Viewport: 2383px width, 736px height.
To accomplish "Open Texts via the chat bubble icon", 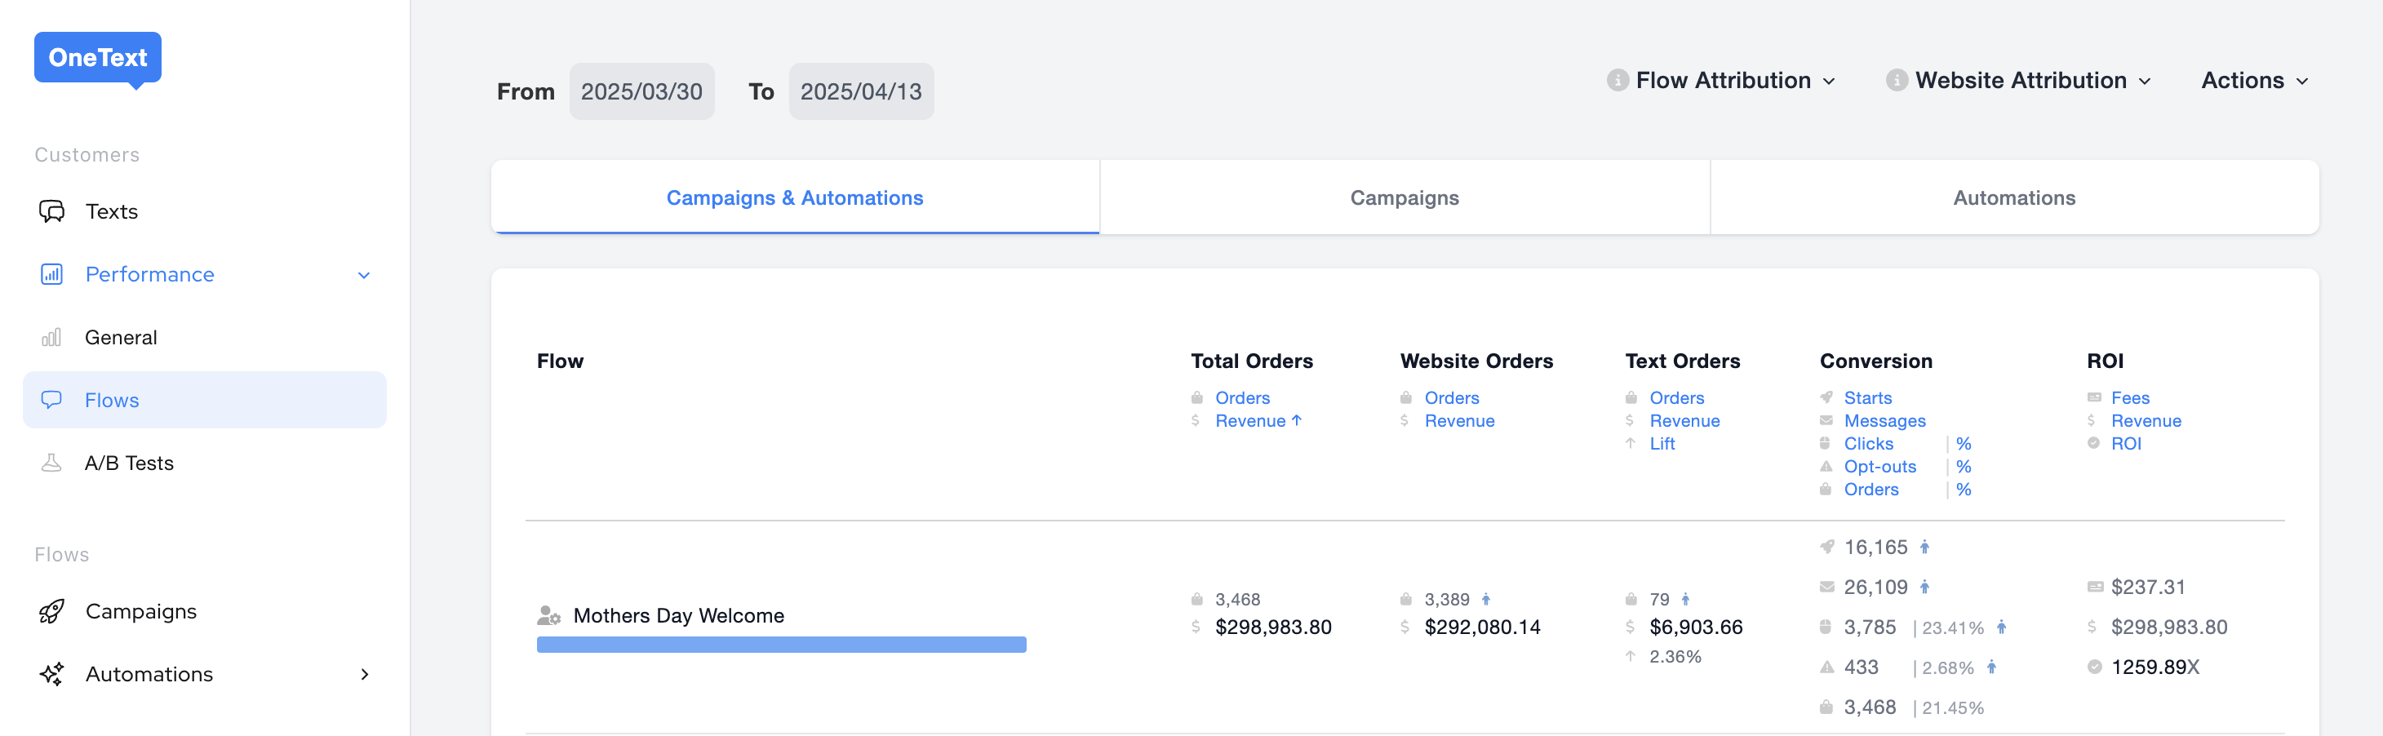I will pyautogui.click(x=51, y=211).
